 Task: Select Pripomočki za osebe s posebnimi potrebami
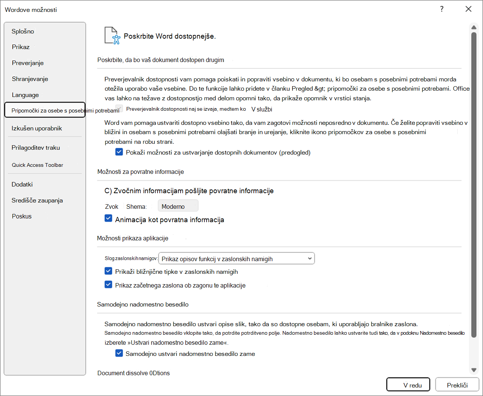click(45, 110)
